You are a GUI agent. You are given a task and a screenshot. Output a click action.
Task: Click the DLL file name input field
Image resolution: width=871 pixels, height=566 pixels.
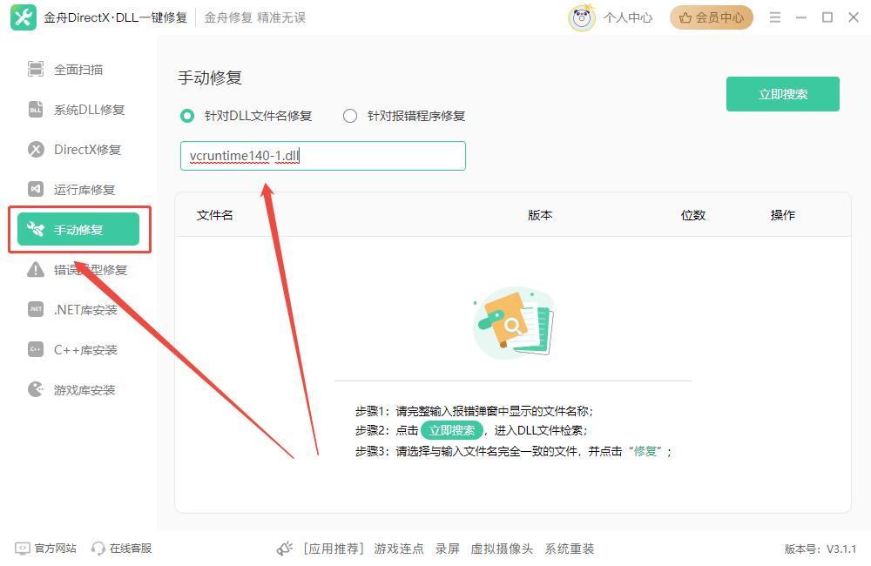tap(323, 156)
